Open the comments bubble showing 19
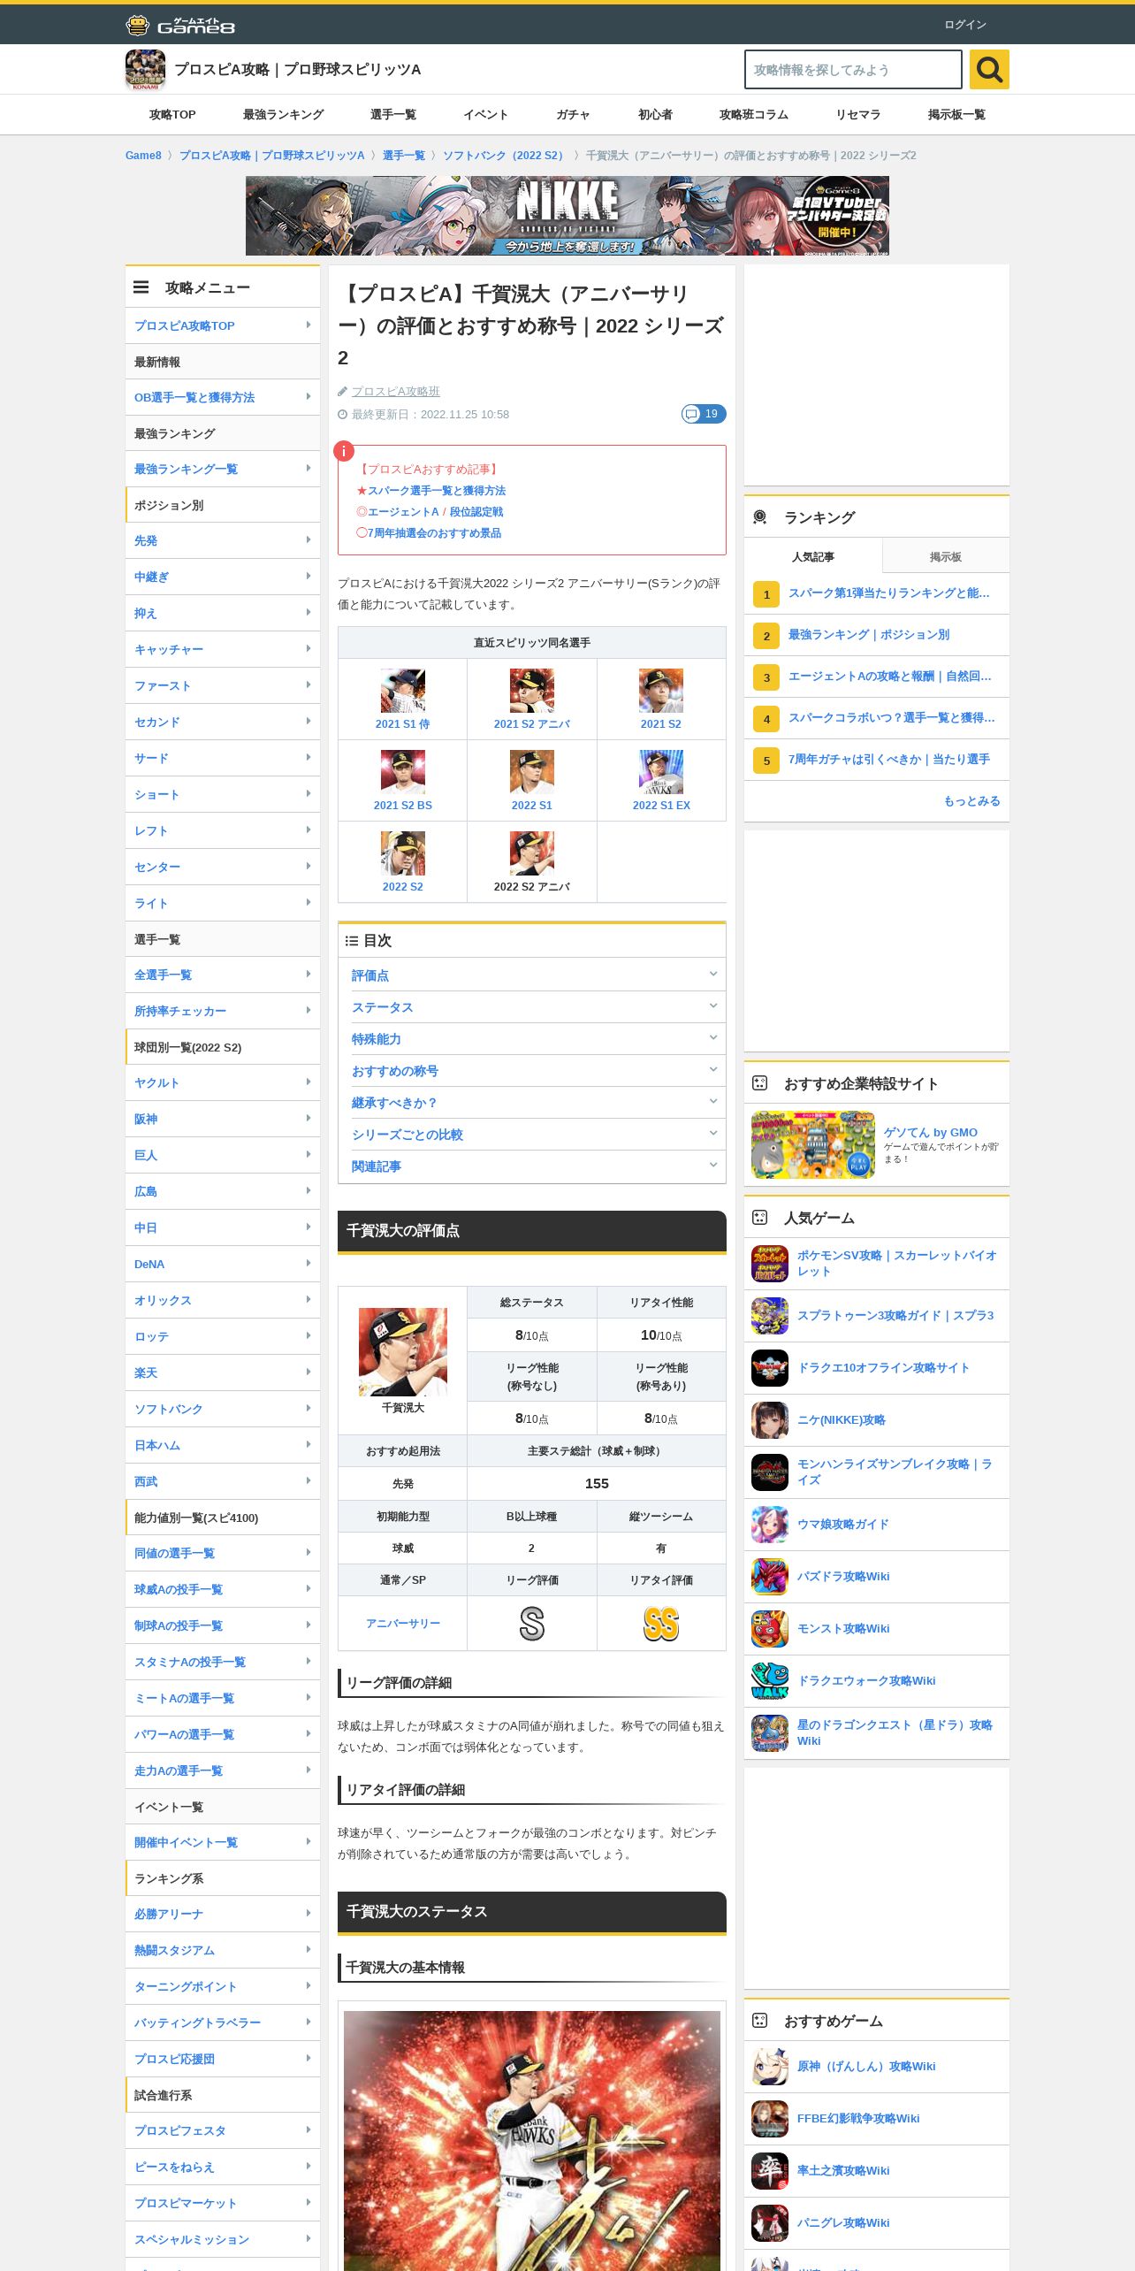 click(704, 414)
